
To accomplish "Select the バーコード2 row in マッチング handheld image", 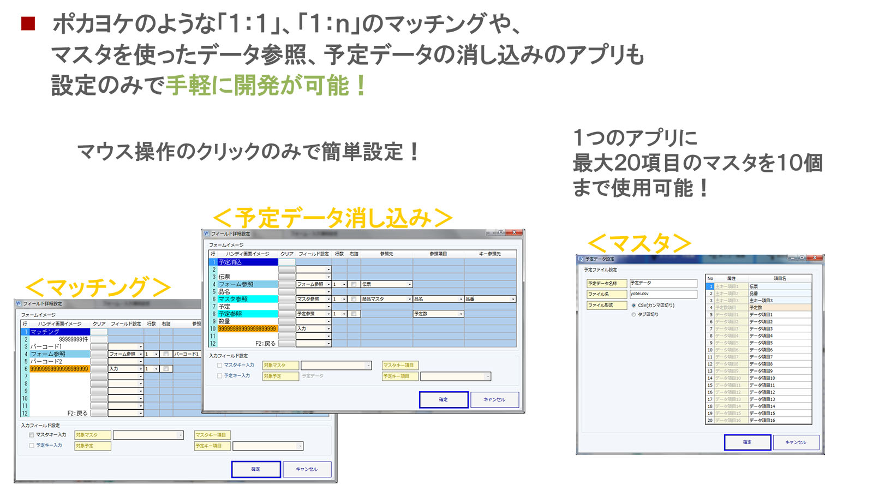I will click(x=59, y=362).
